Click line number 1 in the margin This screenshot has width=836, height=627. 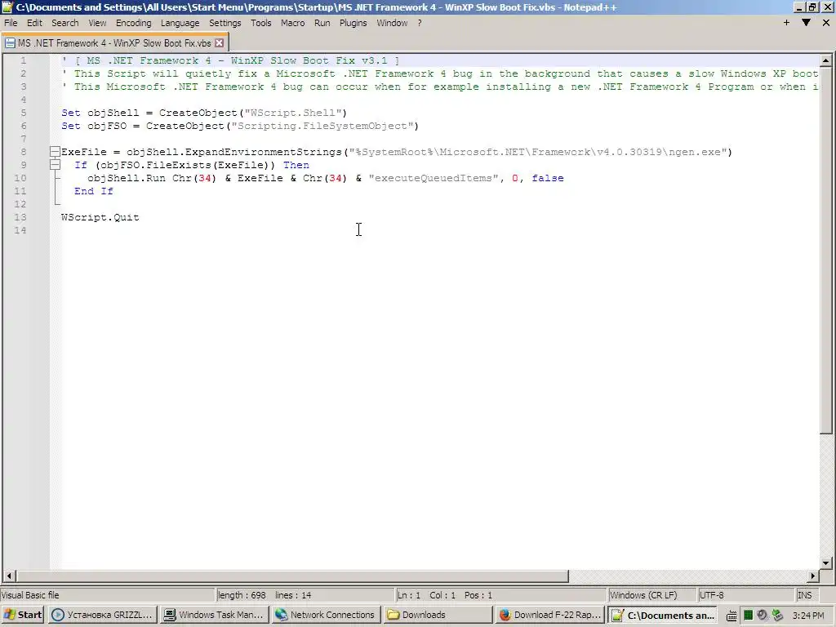[23, 60]
